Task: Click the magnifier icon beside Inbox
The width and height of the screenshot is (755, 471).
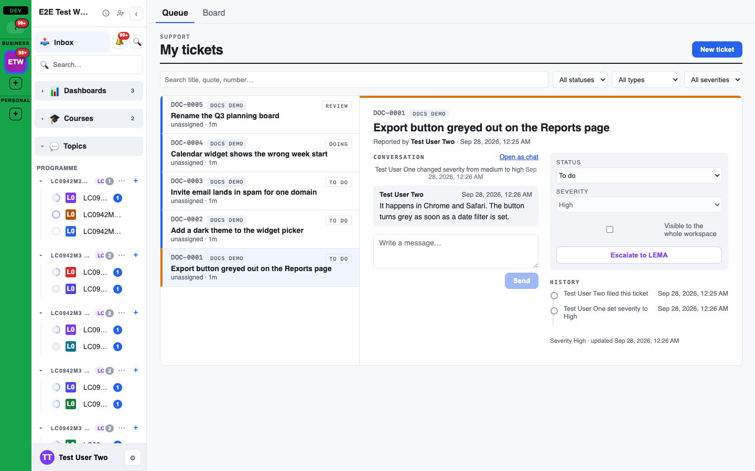Action: tap(137, 42)
